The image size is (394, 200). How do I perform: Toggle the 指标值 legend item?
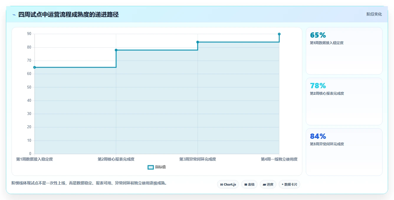pyautogui.click(x=157, y=167)
